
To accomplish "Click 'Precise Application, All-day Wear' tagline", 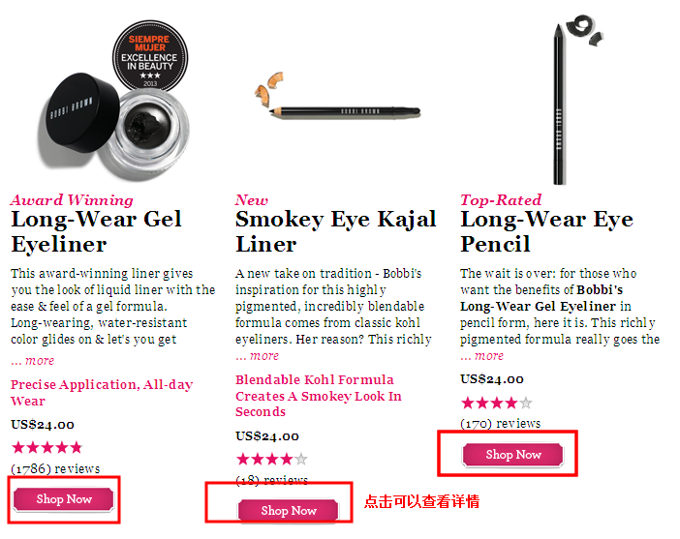I will (102, 393).
